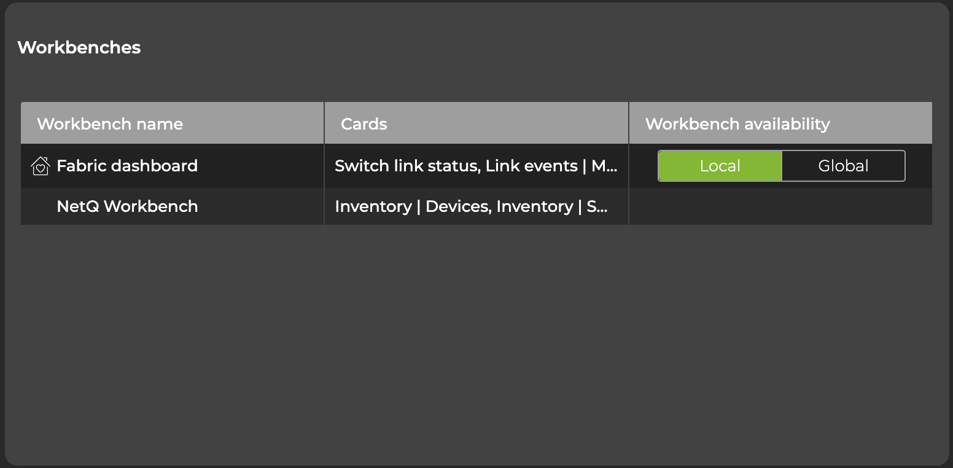Switch workbench availability to Global
The height and width of the screenshot is (468, 953).
[x=843, y=166]
